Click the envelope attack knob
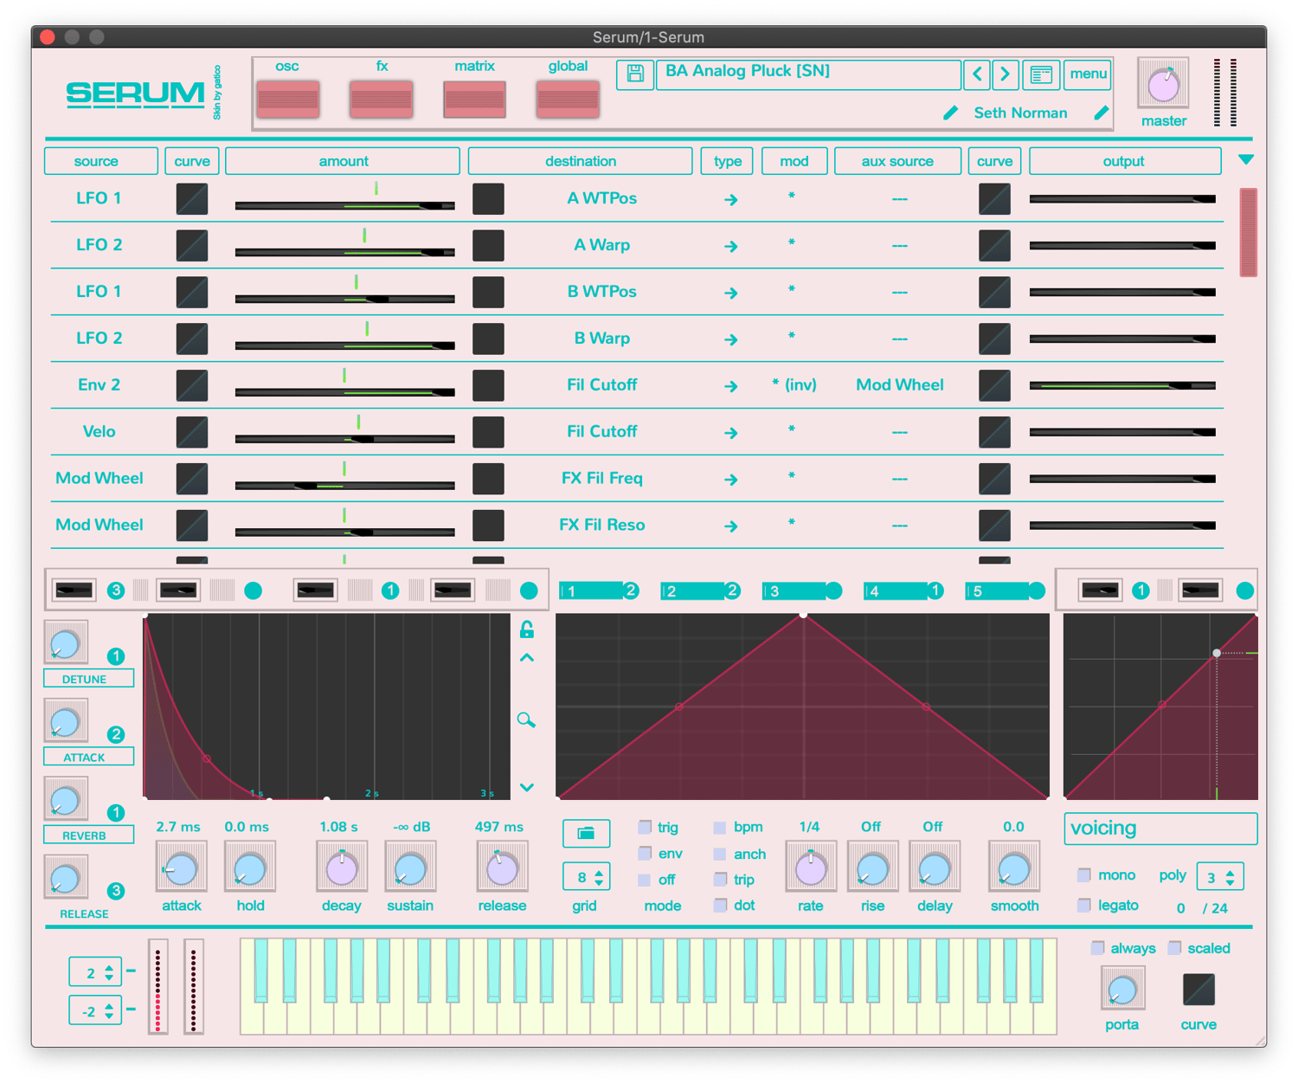The image size is (1298, 1084). coord(181,868)
